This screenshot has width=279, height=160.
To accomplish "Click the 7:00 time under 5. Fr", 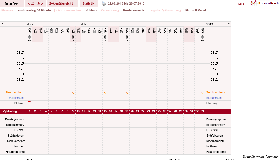I will 105,38.
